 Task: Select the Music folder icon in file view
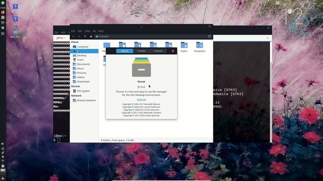pyautogui.click(x=153, y=45)
